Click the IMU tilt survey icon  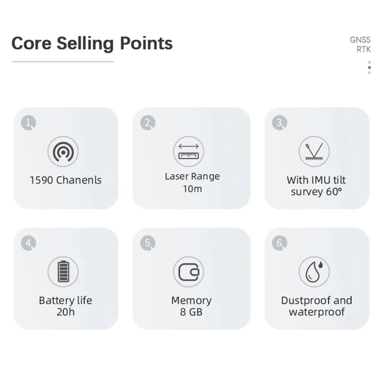coord(314,151)
